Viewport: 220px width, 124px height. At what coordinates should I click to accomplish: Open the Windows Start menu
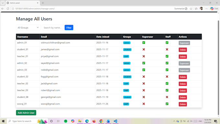[3, 121]
